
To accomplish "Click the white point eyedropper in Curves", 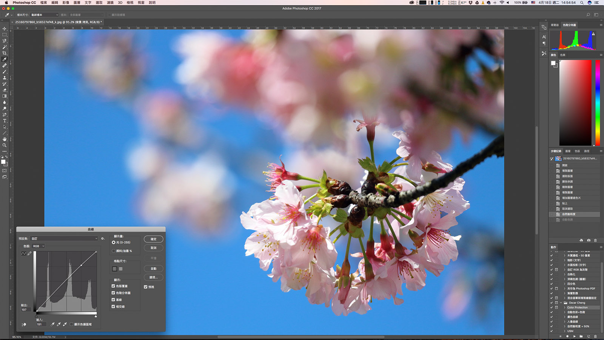I will tap(65, 324).
